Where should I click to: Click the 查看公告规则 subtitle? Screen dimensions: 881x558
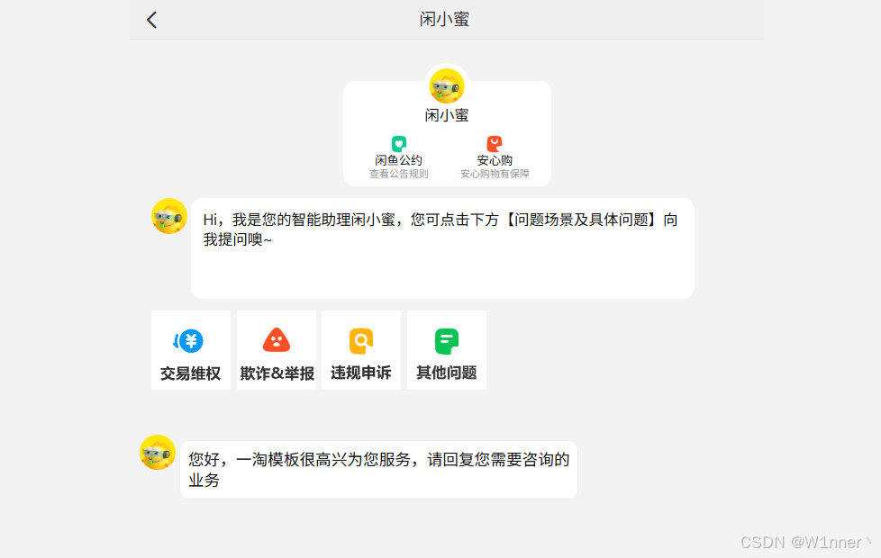[x=399, y=174]
